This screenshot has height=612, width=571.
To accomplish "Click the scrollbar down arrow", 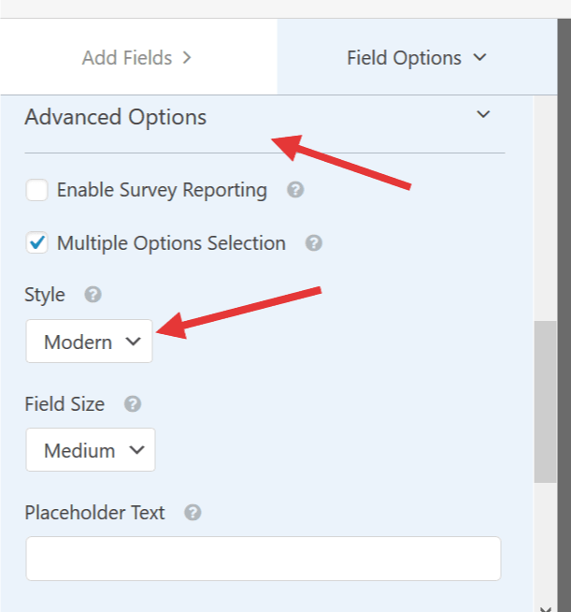I will tap(545, 608).
